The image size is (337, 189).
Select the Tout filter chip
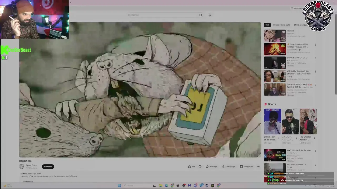(267, 25)
